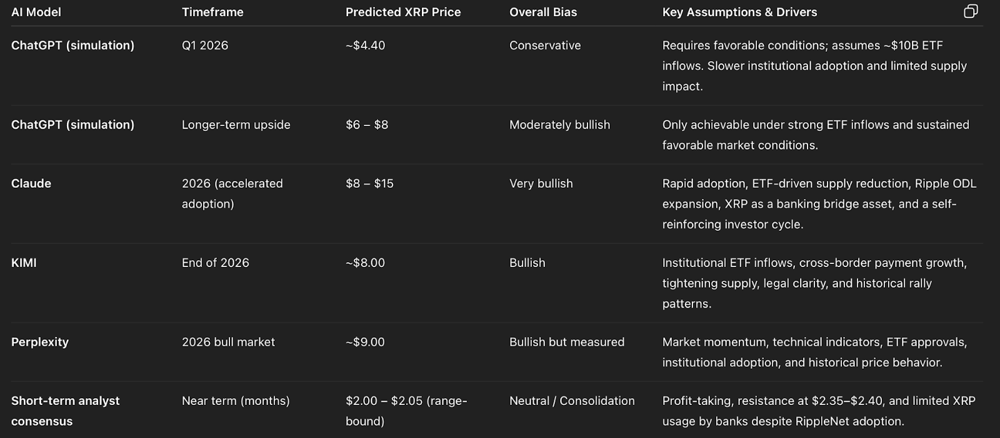The height and width of the screenshot is (438, 1000).
Task: Click the copy table icon
Action: coord(970,11)
